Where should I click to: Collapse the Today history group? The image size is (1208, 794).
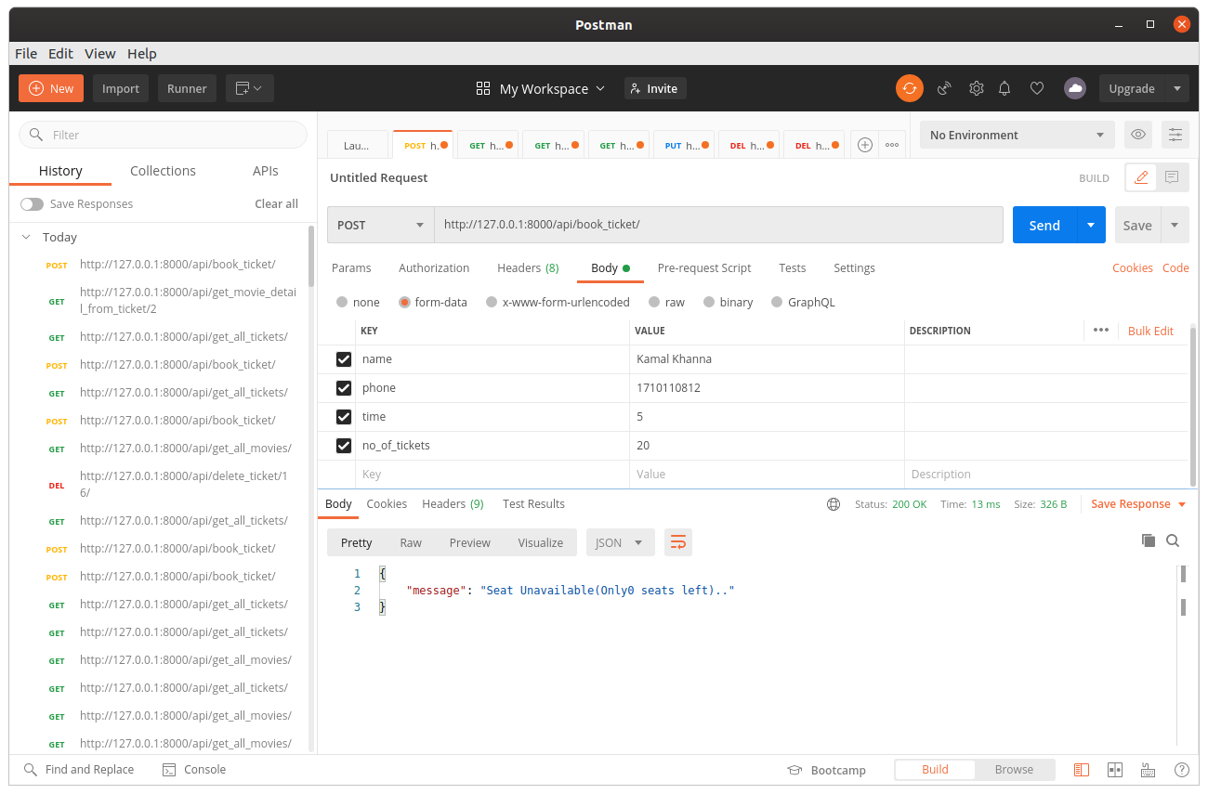click(x=27, y=237)
